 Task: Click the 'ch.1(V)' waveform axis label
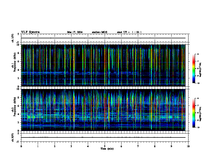pyautogui.click(x=13, y=38)
